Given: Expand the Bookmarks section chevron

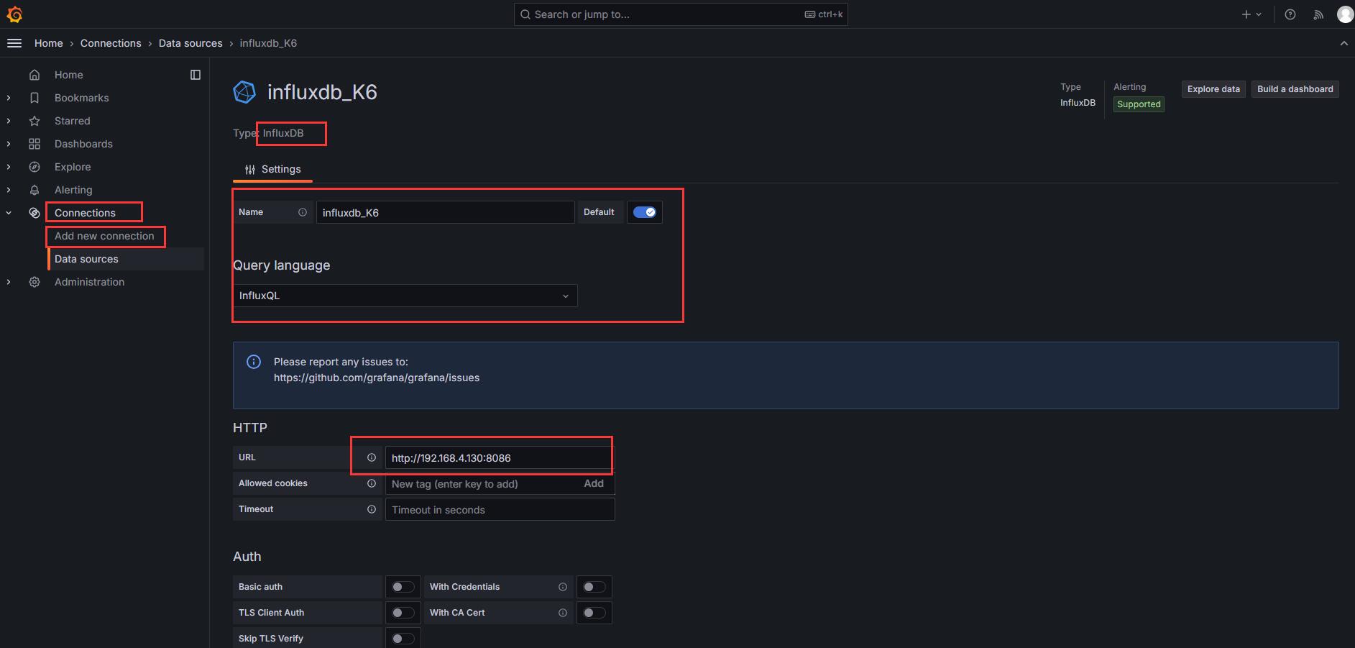Looking at the screenshot, I should (x=9, y=98).
